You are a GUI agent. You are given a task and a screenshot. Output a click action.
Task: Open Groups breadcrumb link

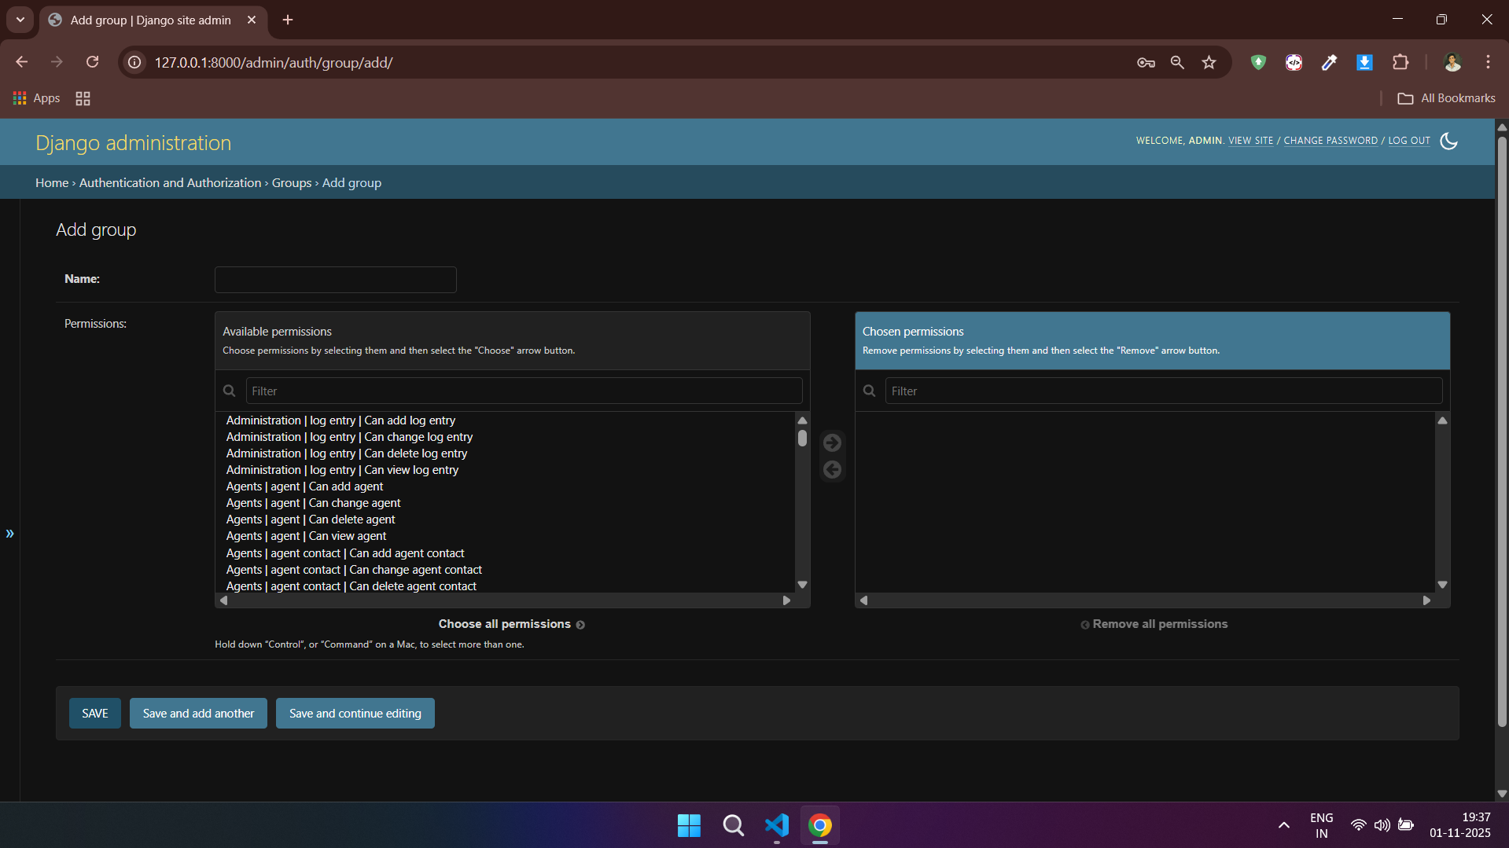click(292, 182)
